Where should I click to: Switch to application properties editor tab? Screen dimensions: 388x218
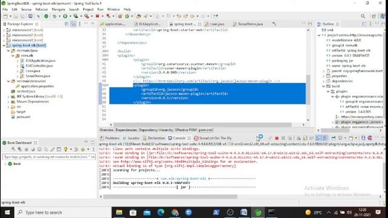pos(113,24)
